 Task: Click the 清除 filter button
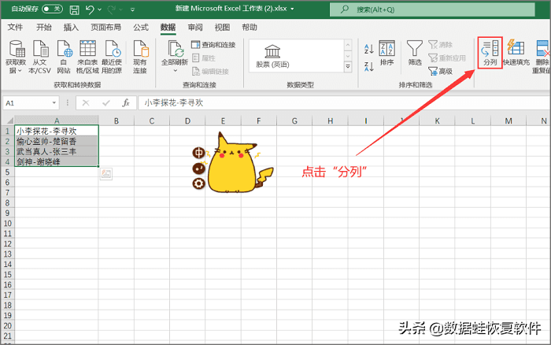tap(440, 45)
